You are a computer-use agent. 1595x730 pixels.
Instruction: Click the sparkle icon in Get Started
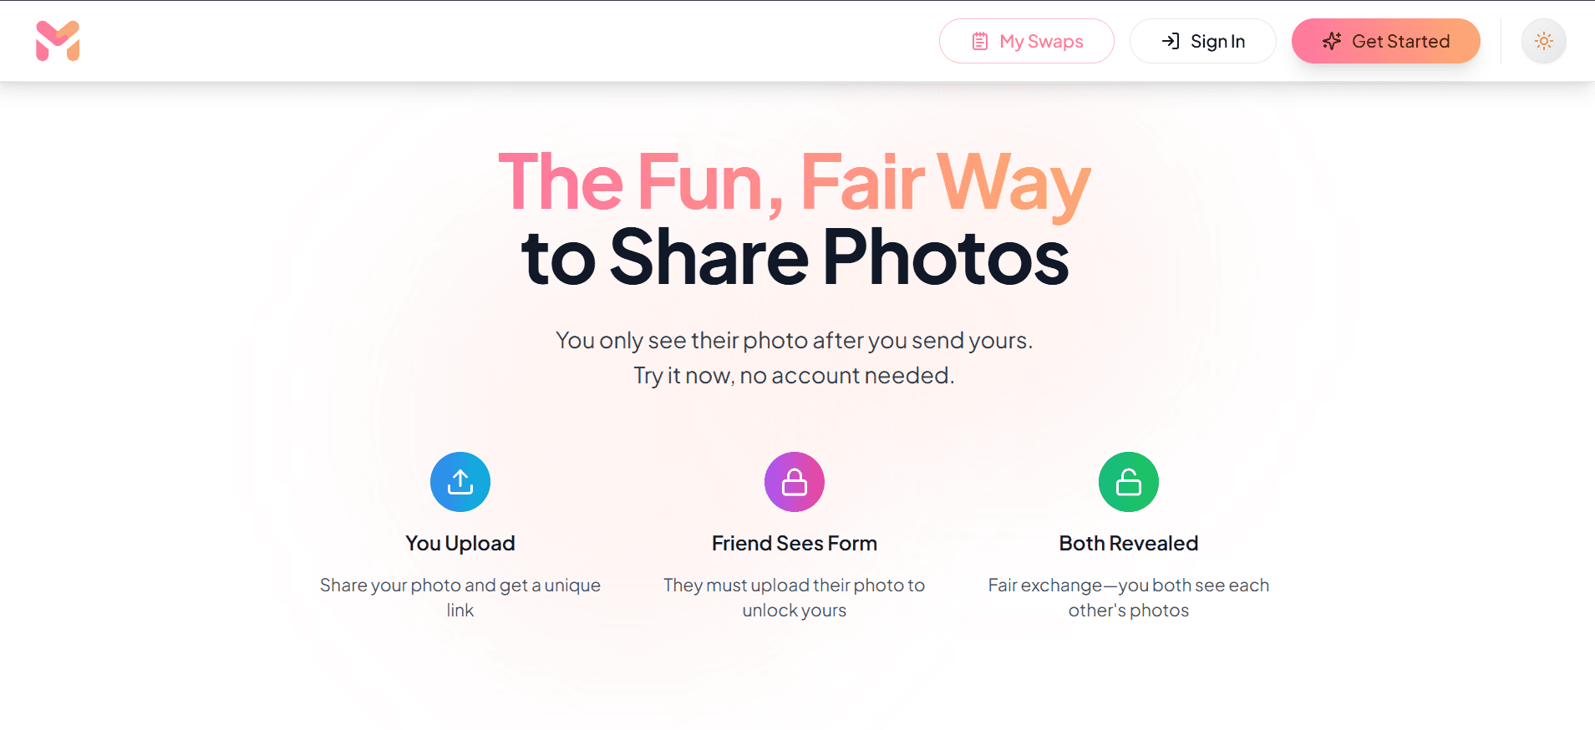pyautogui.click(x=1332, y=41)
